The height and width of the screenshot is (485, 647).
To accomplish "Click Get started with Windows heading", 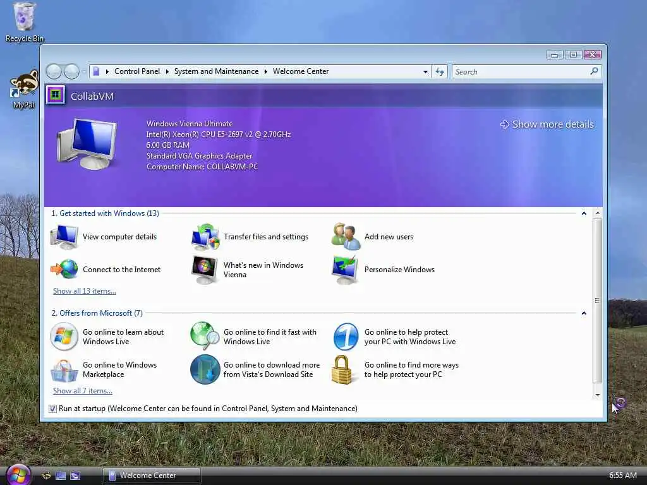I will click(x=105, y=213).
